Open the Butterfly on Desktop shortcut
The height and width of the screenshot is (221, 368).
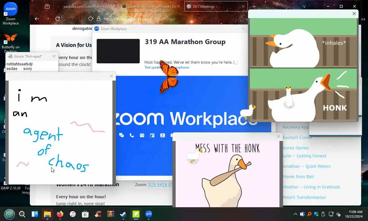(x=11, y=43)
